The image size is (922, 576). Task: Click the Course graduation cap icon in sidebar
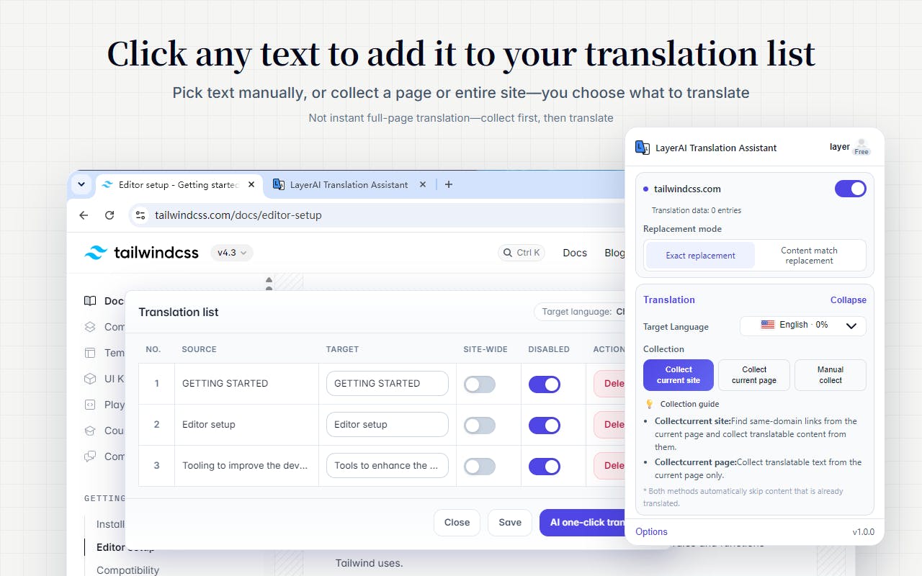tap(90, 431)
